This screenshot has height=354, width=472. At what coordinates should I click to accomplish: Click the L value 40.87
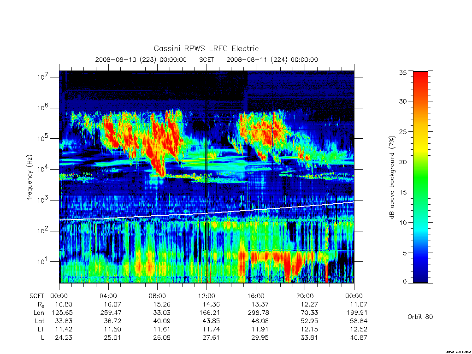point(358,338)
